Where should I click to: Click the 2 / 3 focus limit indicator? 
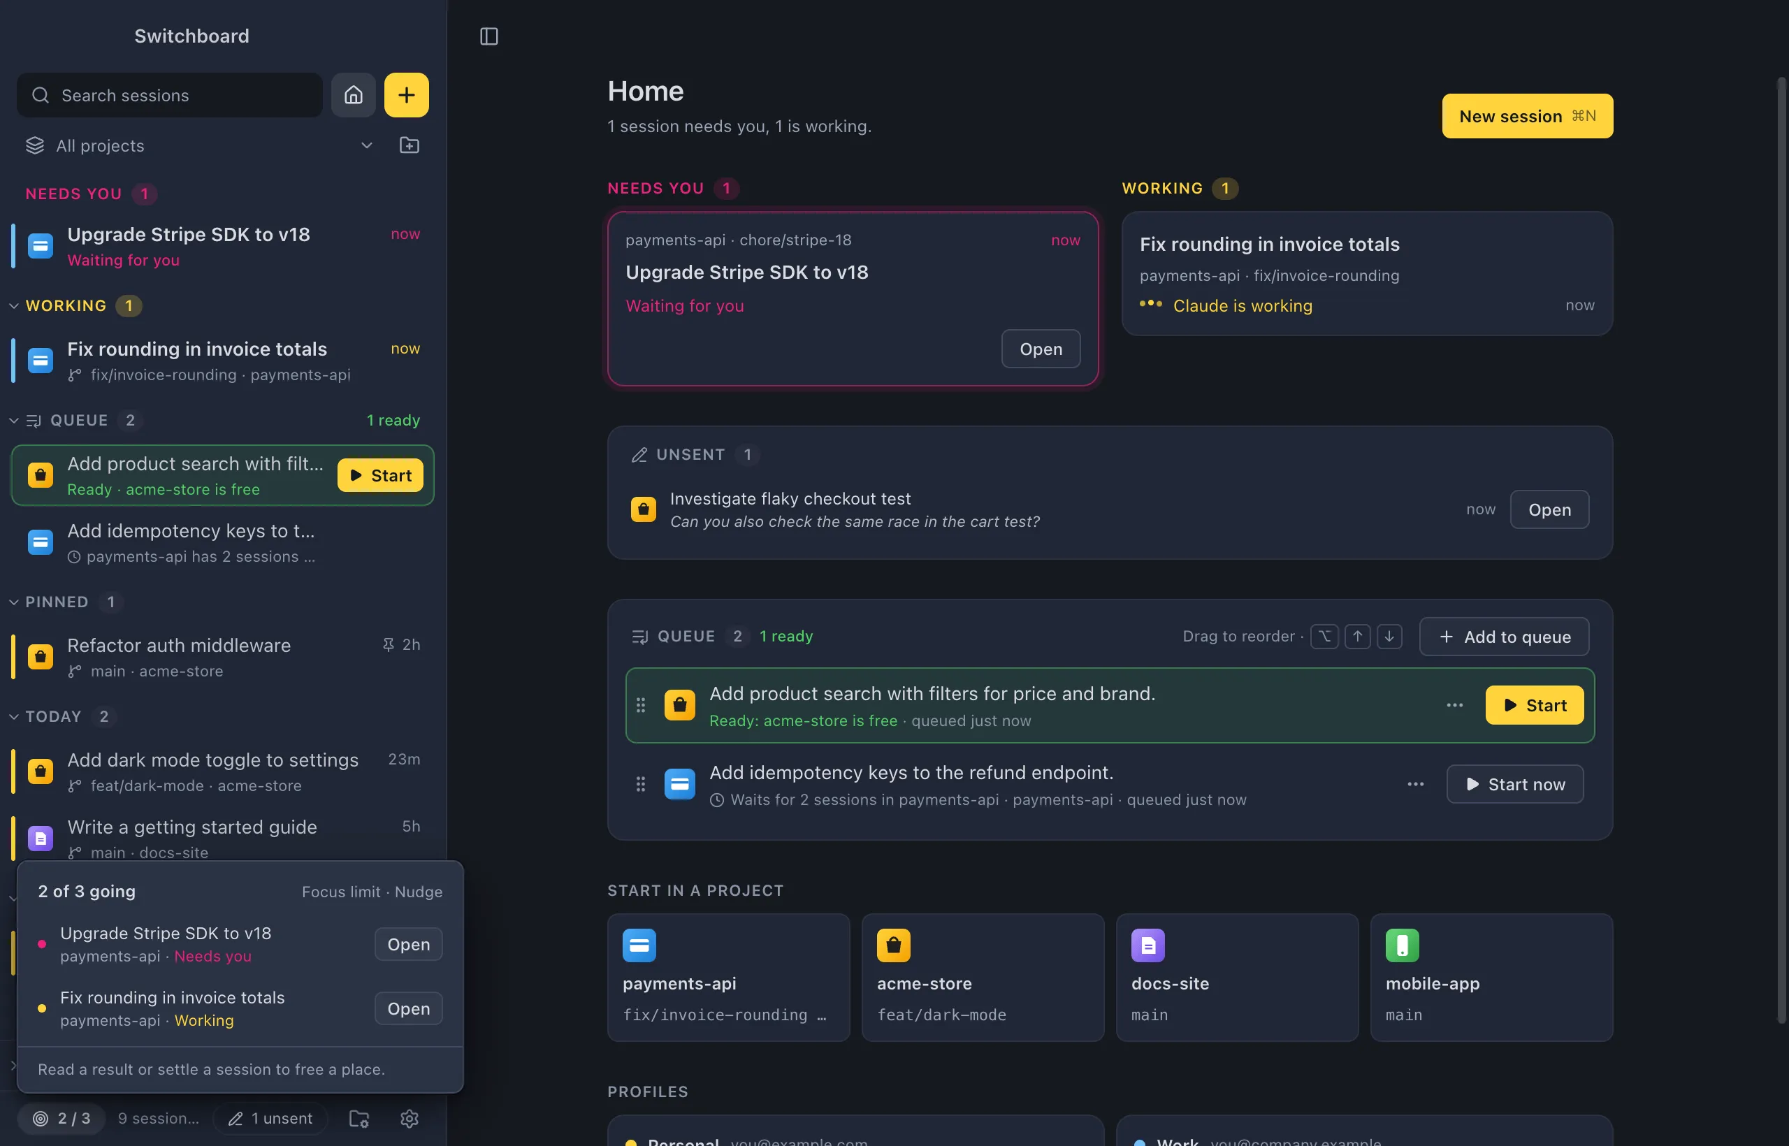click(61, 1118)
